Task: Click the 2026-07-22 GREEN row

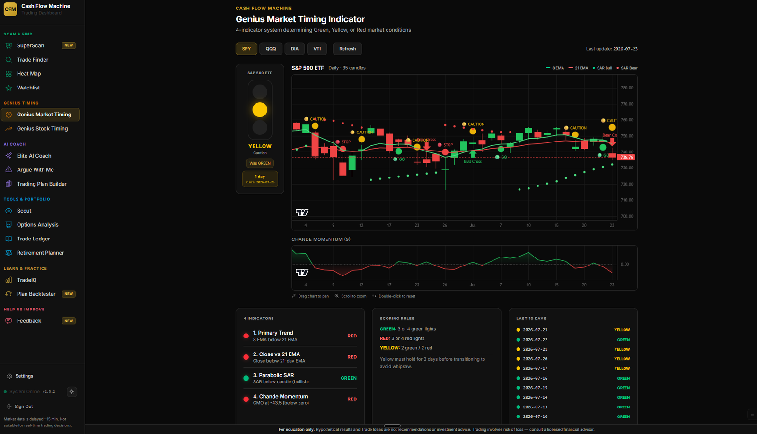Action: coord(573,340)
